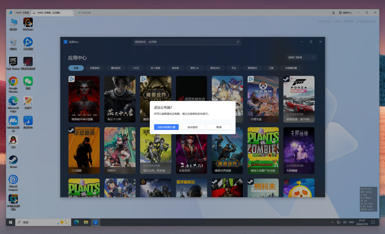Screen dimensions: 385x234
Task: Open the 无限暖暖 game card
Action: click(299, 150)
